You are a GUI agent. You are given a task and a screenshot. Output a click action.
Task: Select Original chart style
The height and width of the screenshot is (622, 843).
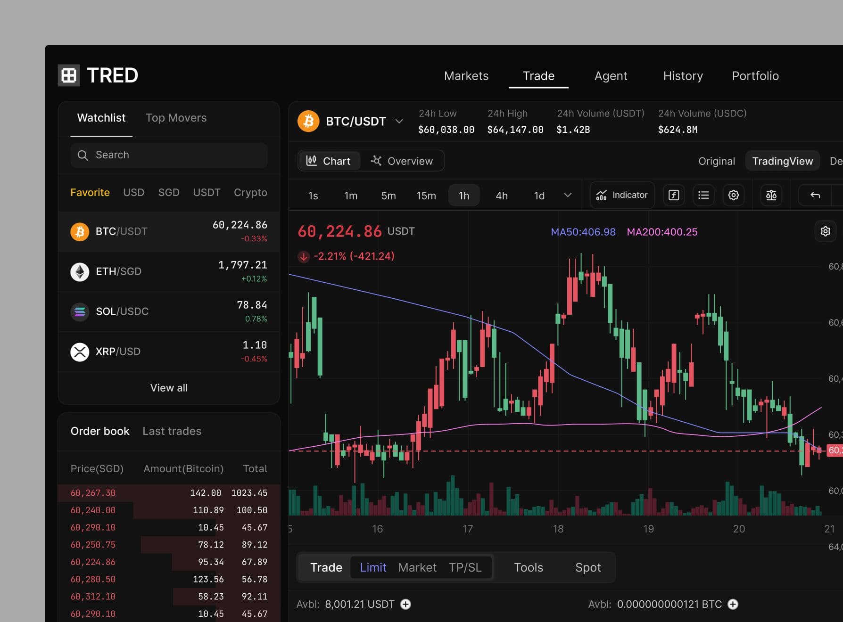pyautogui.click(x=717, y=161)
